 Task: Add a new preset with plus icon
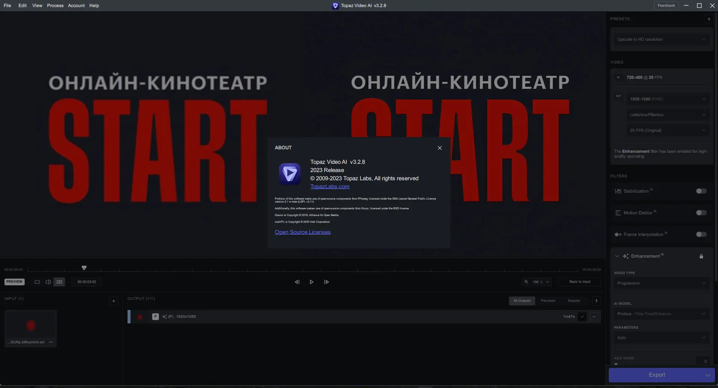tap(709, 19)
